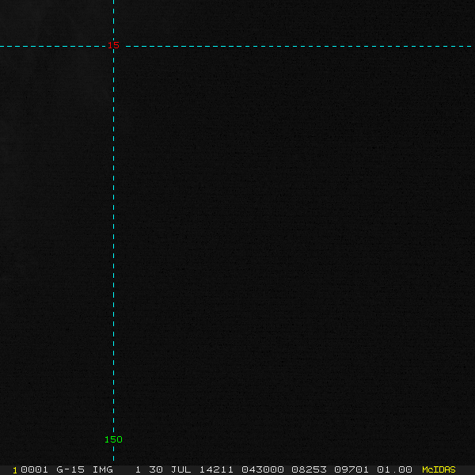Screen dimensions: 475x475
Task: Click the 09701 element value
Action: point(351,469)
